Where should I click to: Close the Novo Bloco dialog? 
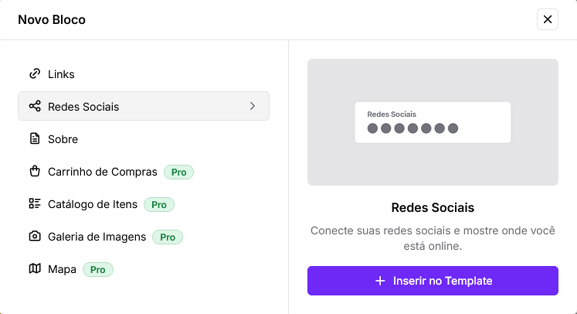tap(548, 20)
